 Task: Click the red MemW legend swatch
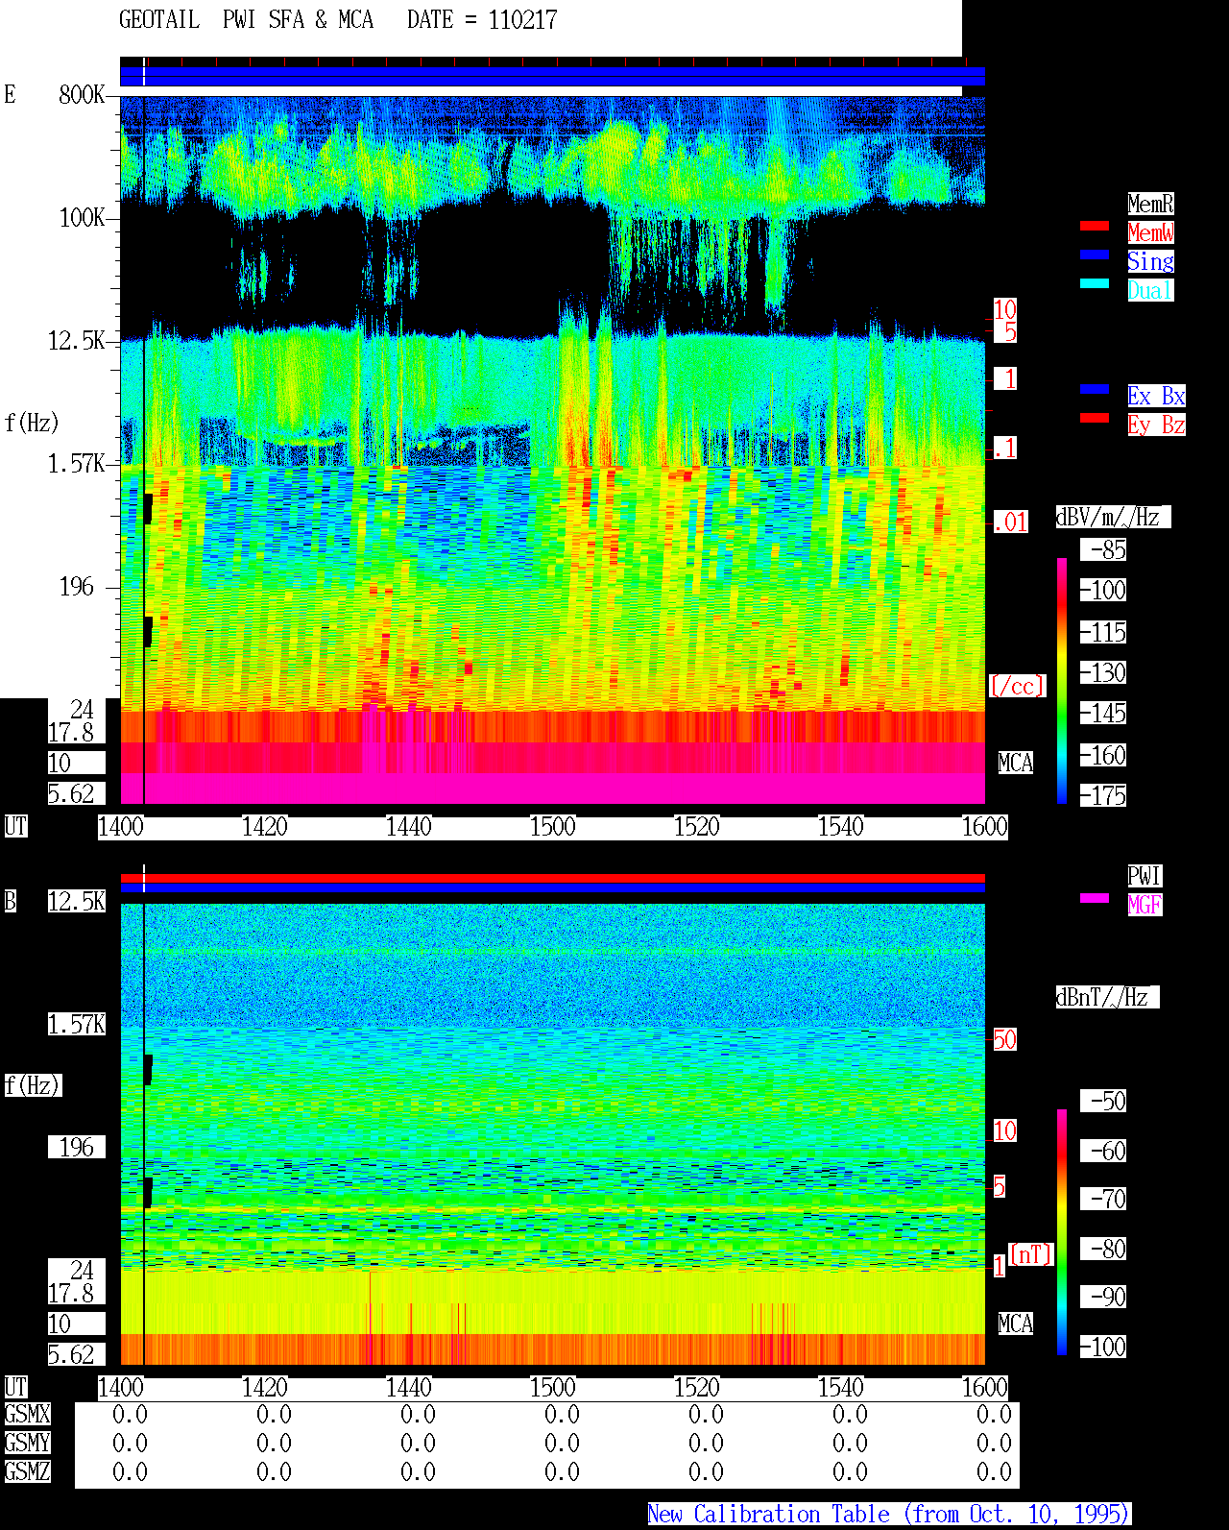[1095, 226]
